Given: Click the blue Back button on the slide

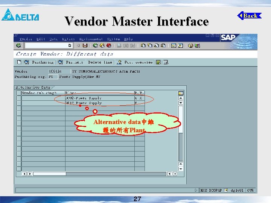Looking at the screenshot, I should [x=250, y=16].
